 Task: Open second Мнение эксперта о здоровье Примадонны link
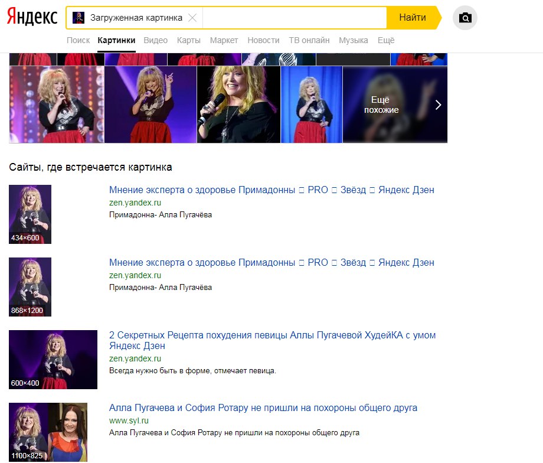click(x=271, y=263)
